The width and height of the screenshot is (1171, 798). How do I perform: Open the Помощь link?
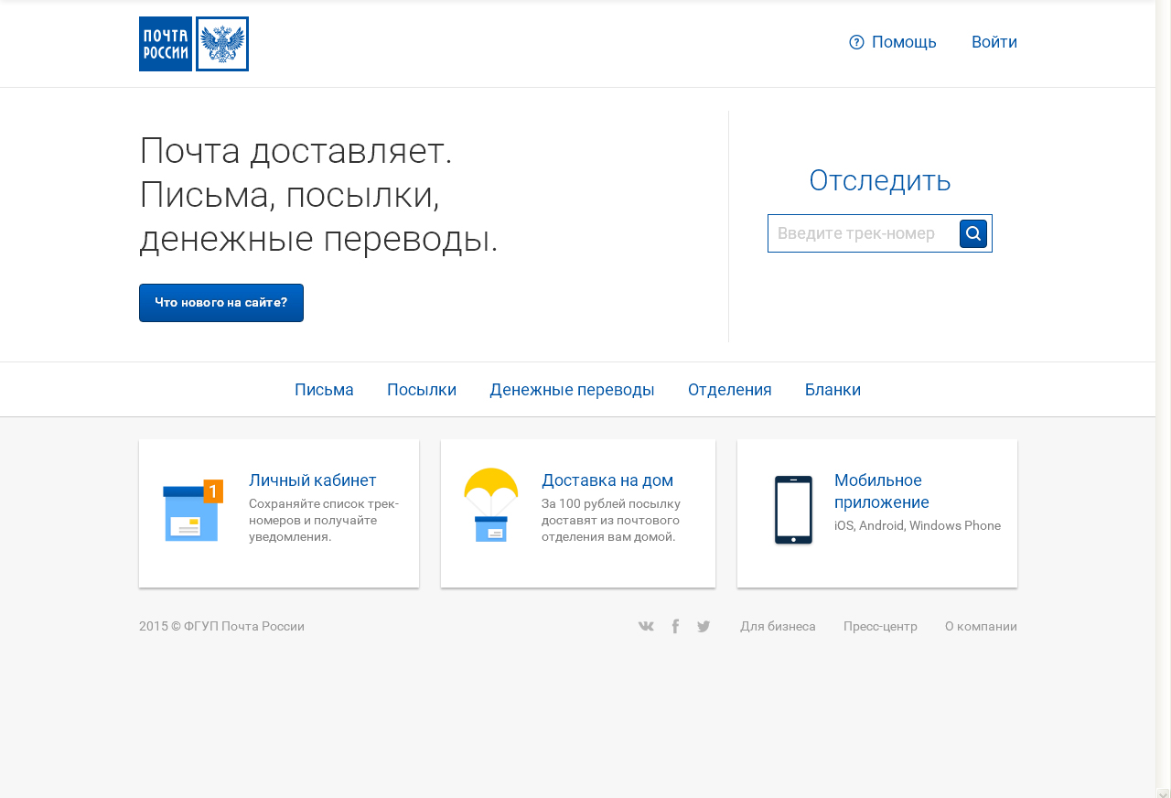(x=904, y=42)
